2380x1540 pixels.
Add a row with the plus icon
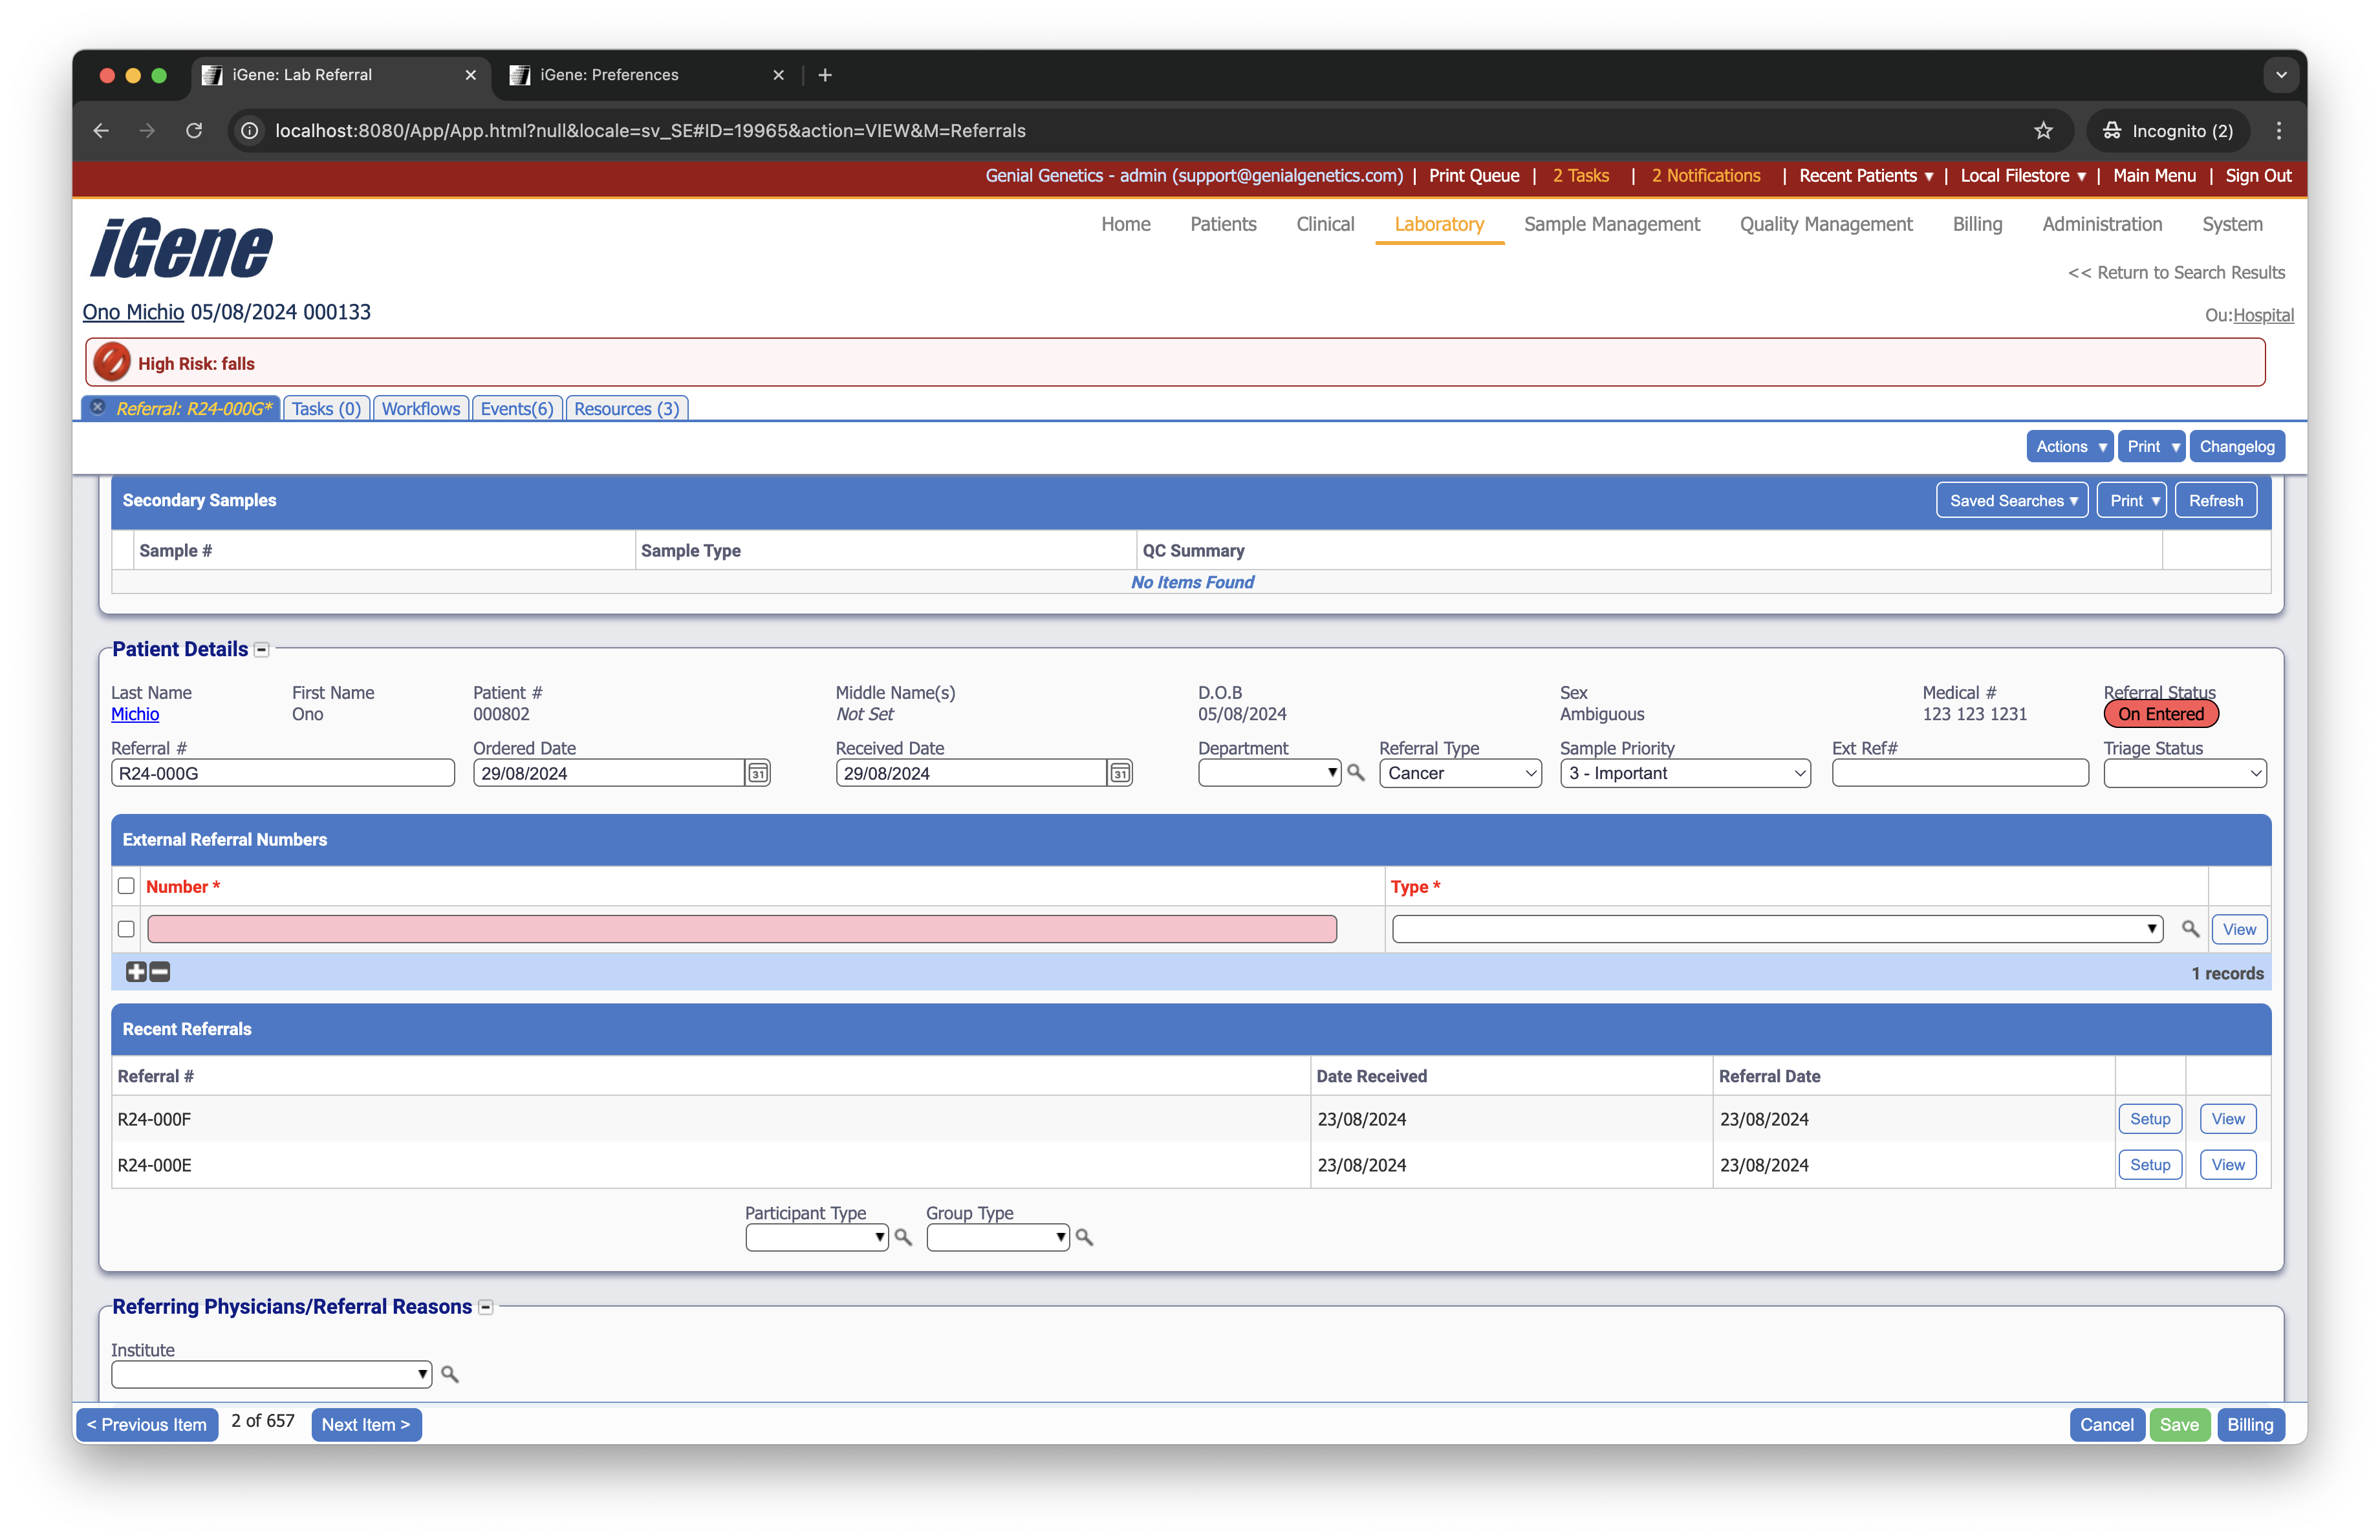tap(136, 971)
